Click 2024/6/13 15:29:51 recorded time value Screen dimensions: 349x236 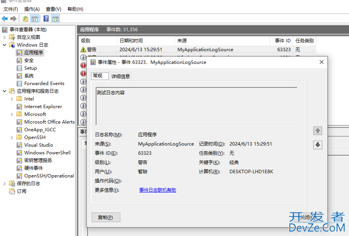251,144
